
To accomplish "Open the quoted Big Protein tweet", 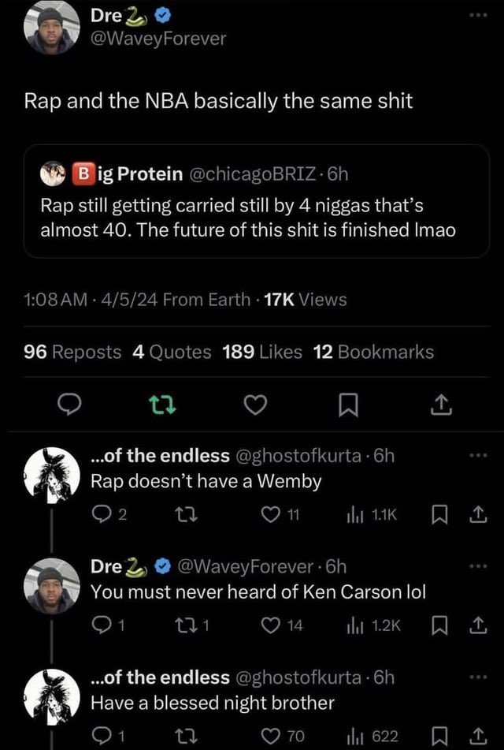I will click(x=257, y=201).
